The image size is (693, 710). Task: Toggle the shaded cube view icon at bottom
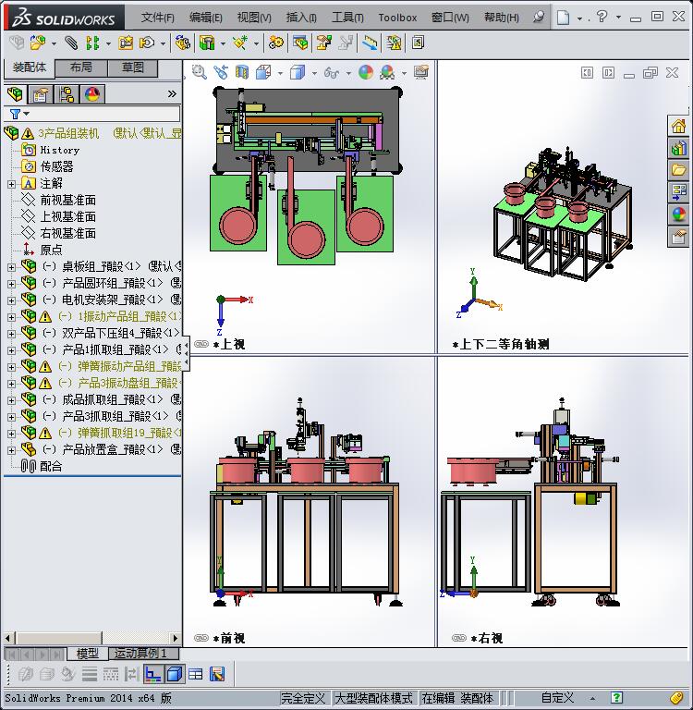[x=175, y=674]
